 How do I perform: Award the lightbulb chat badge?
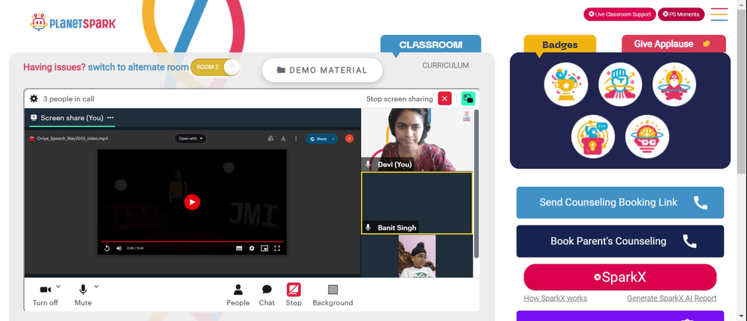(x=593, y=137)
